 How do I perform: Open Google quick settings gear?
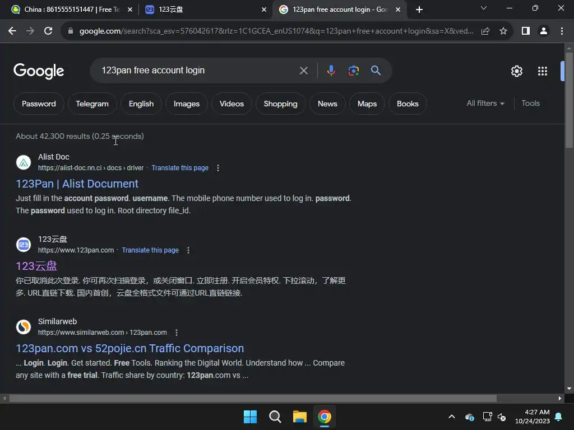[516, 71]
